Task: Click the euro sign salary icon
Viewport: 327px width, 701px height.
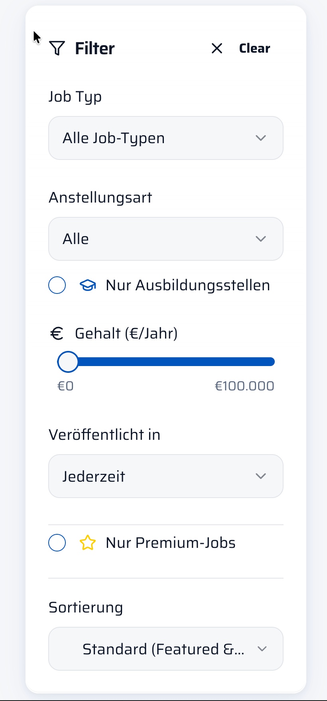Action: [x=57, y=333]
